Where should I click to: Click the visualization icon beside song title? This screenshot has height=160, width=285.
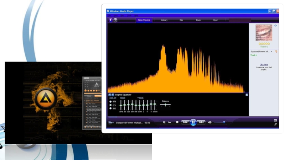pos(111,123)
